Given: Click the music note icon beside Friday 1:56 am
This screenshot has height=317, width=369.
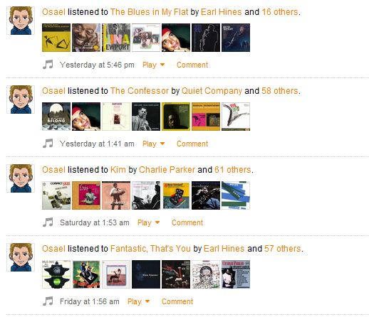Looking at the screenshot, I should [x=48, y=301].
